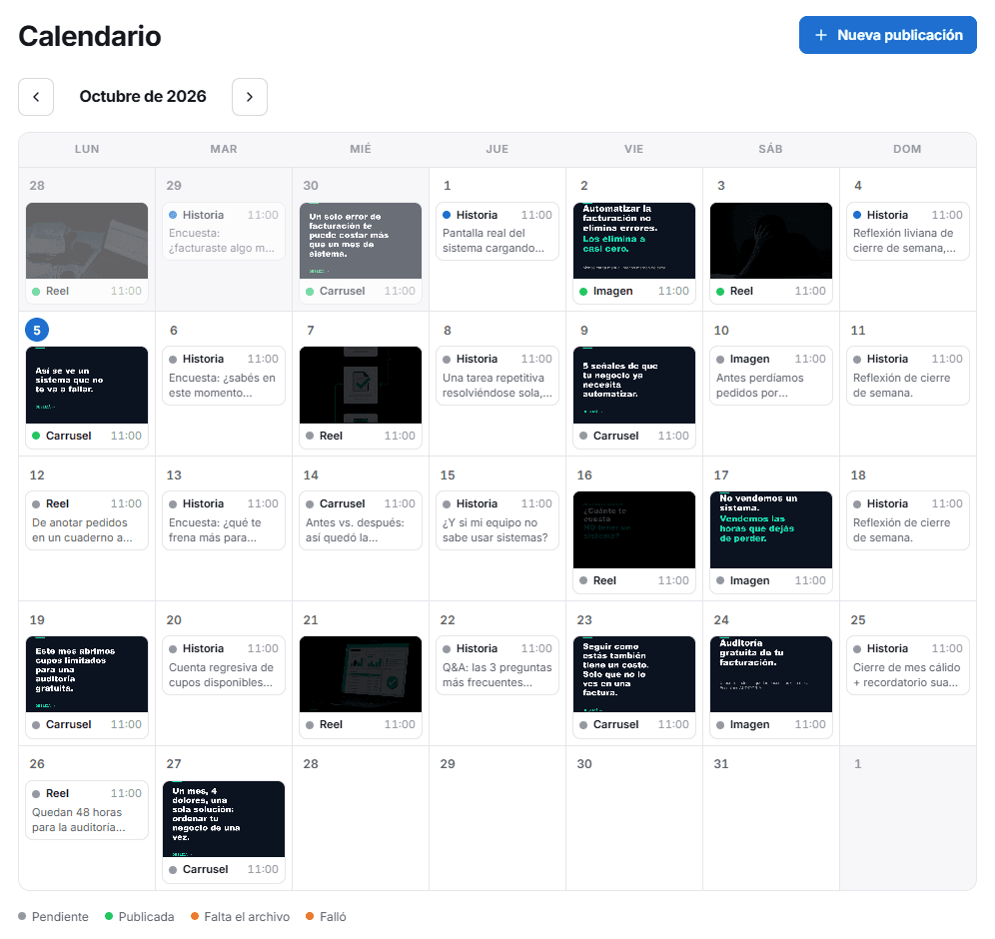Click the Octubre de 2026 month label
Image resolution: width=995 pixels, height=939 pixels.
tap(143, 97)
